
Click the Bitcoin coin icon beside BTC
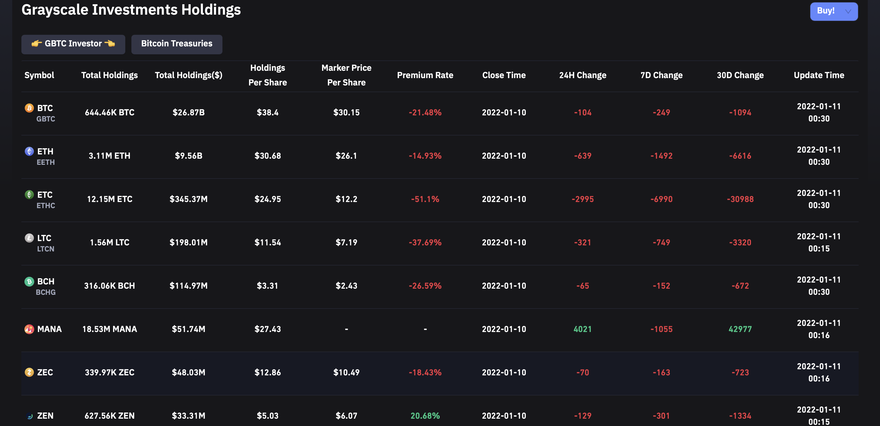[x=29, y=108]
